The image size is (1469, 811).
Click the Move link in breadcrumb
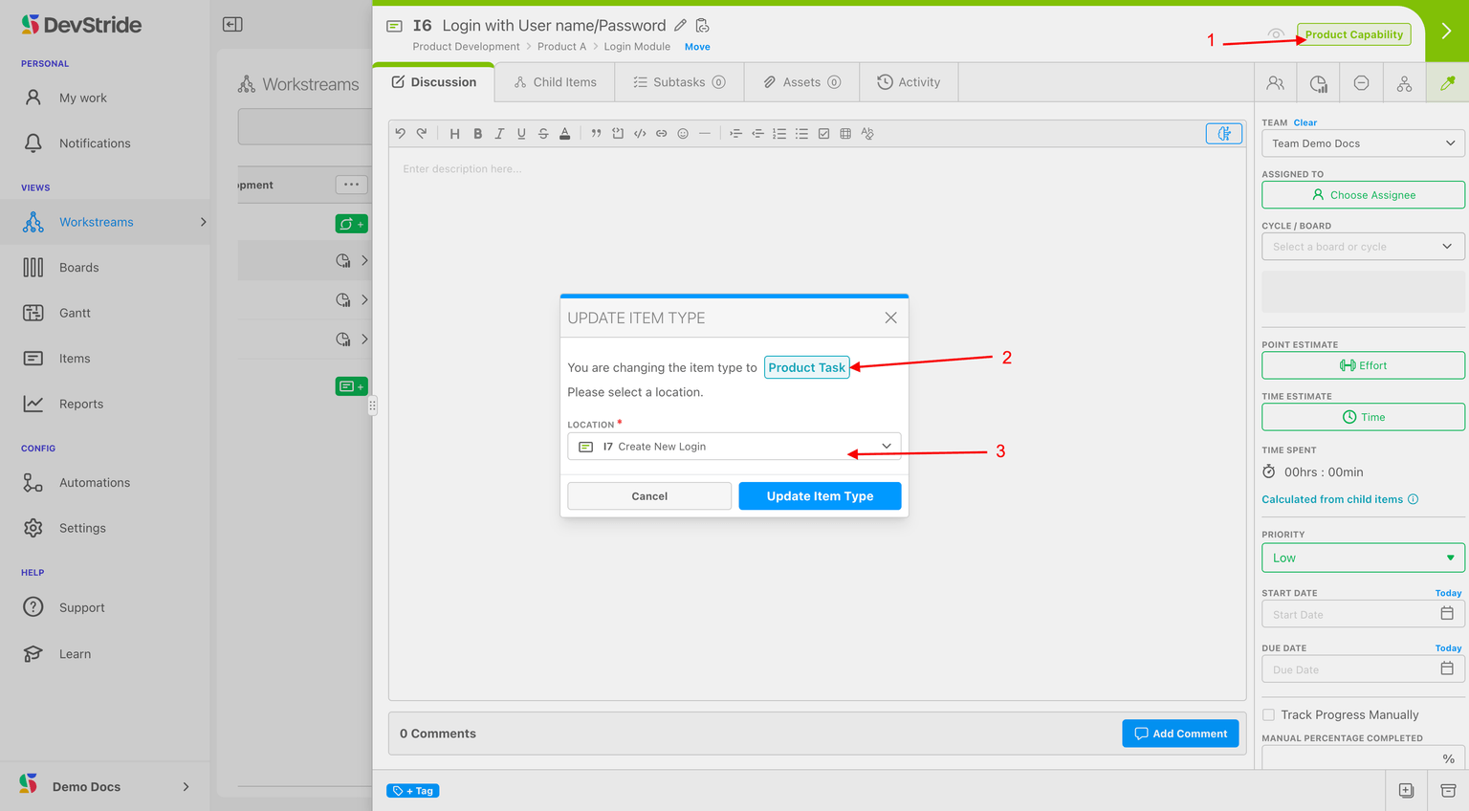[697, 47]
